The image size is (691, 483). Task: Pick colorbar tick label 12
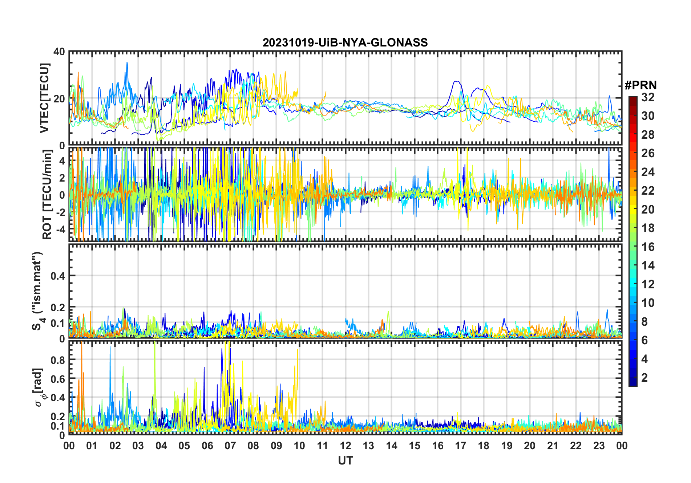point(648,284)
